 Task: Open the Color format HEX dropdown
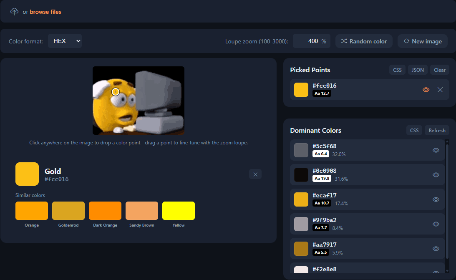point(65,41)
